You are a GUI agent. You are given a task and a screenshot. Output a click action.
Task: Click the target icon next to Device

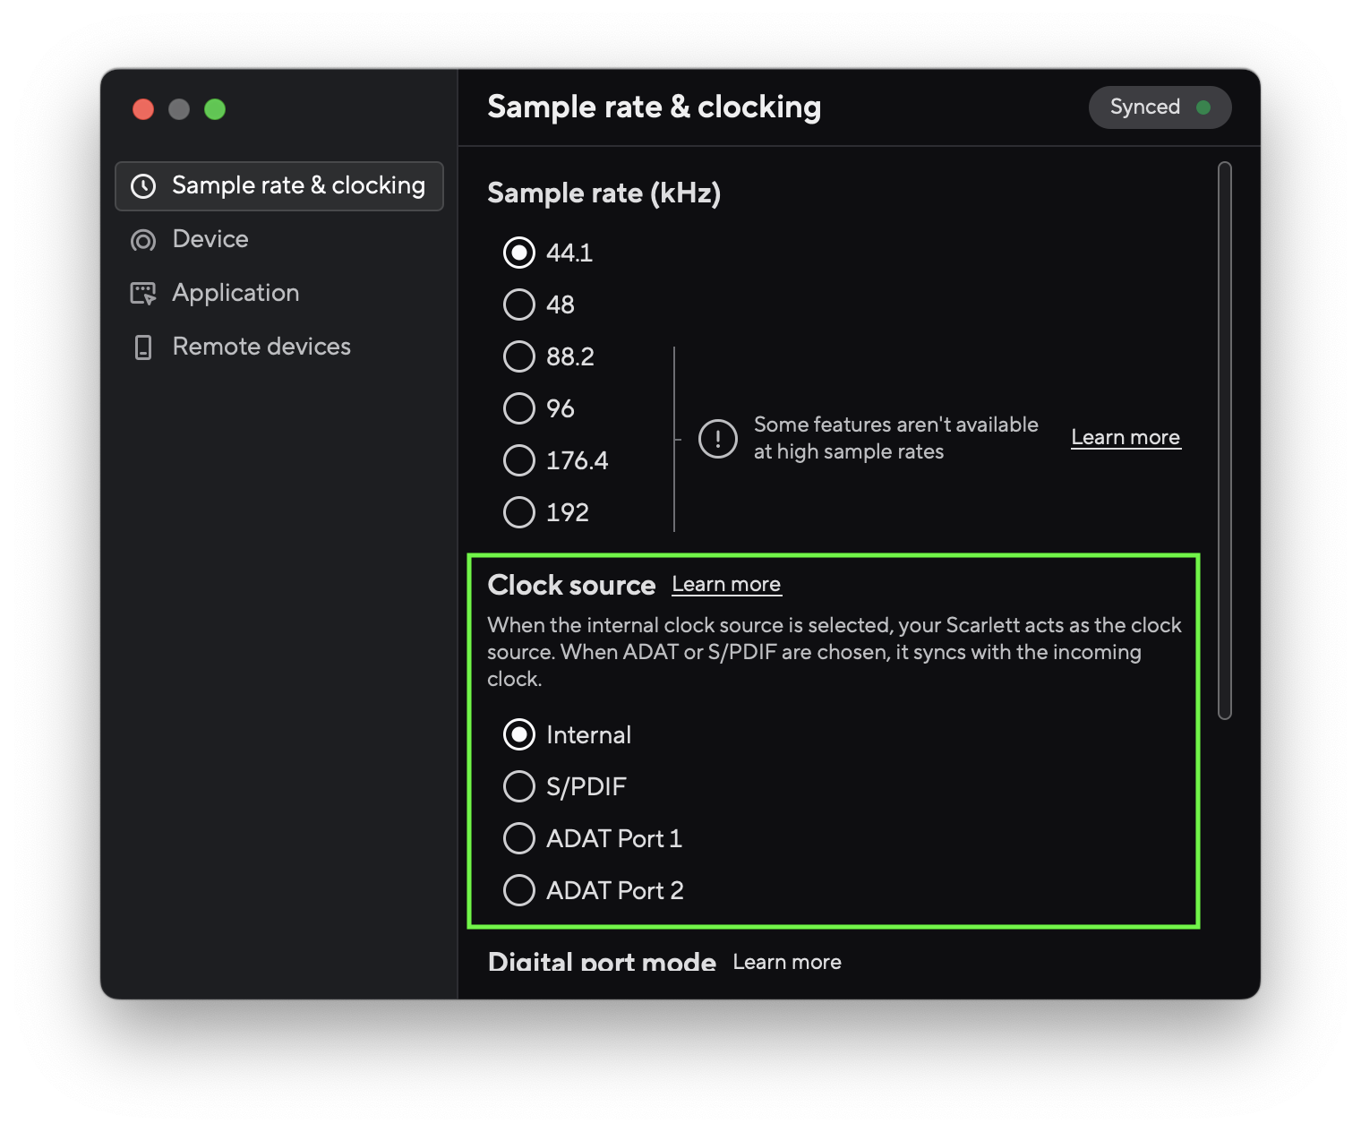click(142, 239)
